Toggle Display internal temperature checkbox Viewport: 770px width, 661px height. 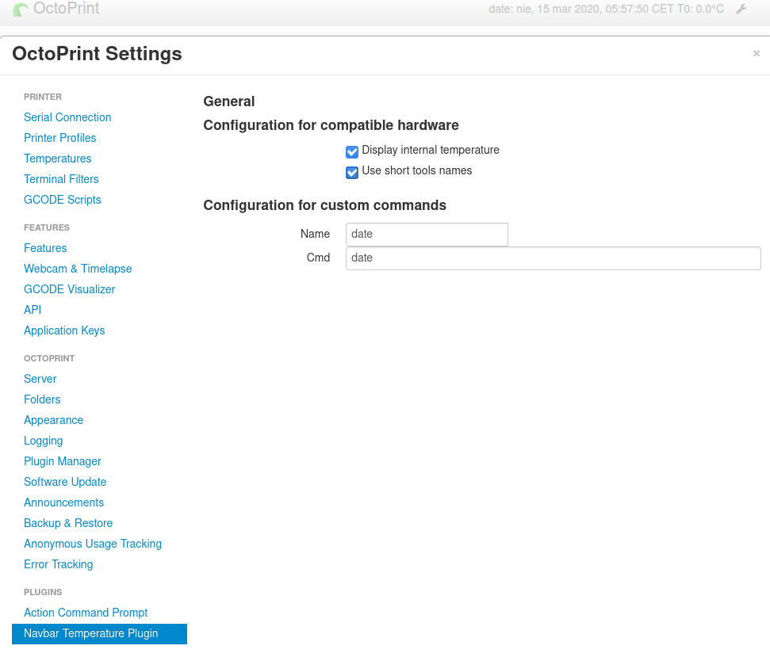point(351,152)
